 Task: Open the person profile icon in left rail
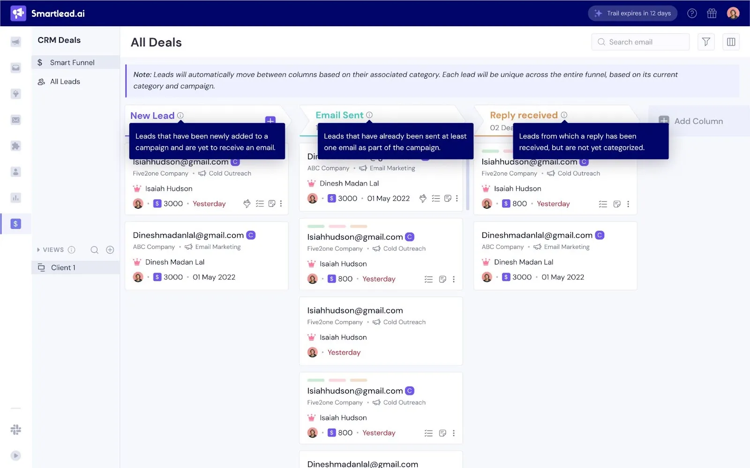(x=15, y=172)
